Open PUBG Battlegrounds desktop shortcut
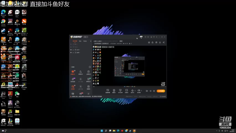Image resolution: width=236 pixels, height=133 pixels. [x=17, y=104]
